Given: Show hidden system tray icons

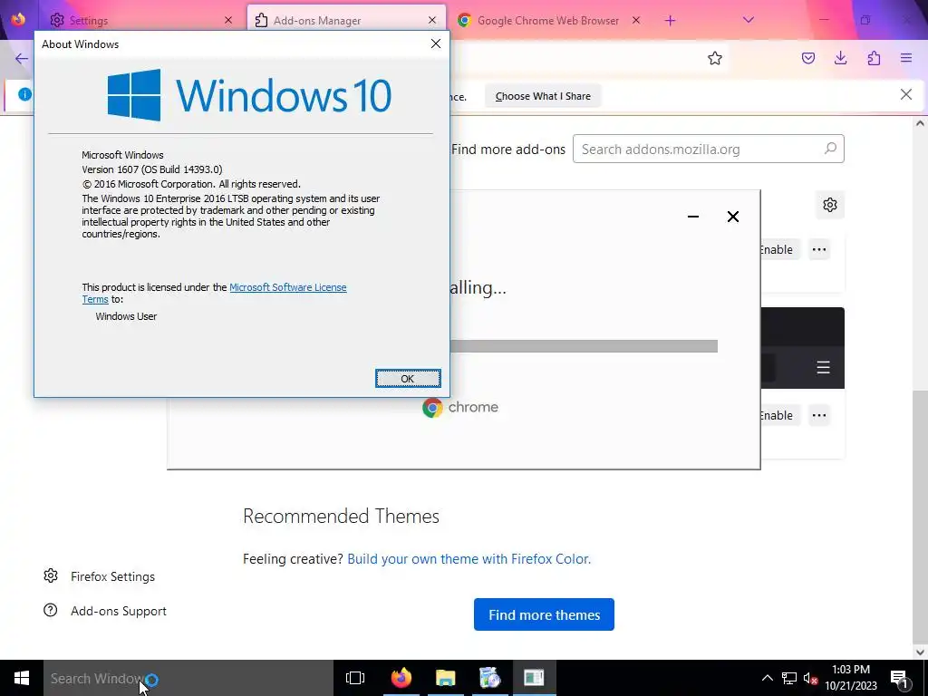Looking at the screenshot, I should point(767,678).
